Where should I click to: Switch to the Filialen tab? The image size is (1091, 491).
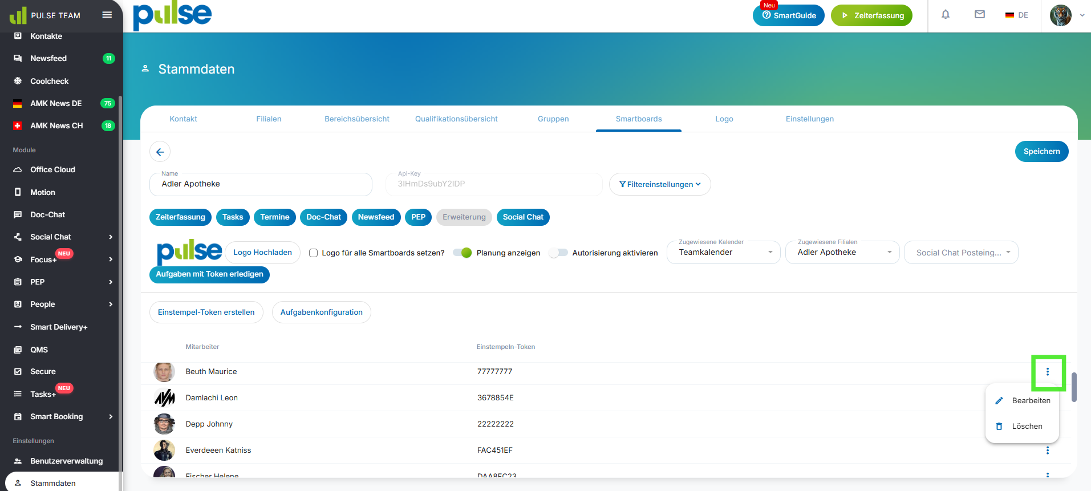tap(269, 119)
